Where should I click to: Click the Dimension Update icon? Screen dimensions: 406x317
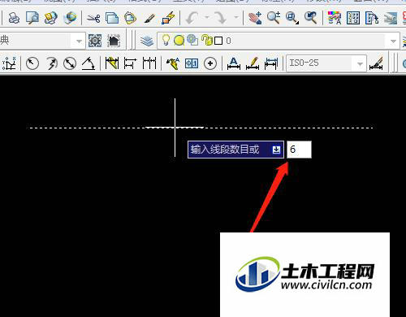(x=271, y=63)
